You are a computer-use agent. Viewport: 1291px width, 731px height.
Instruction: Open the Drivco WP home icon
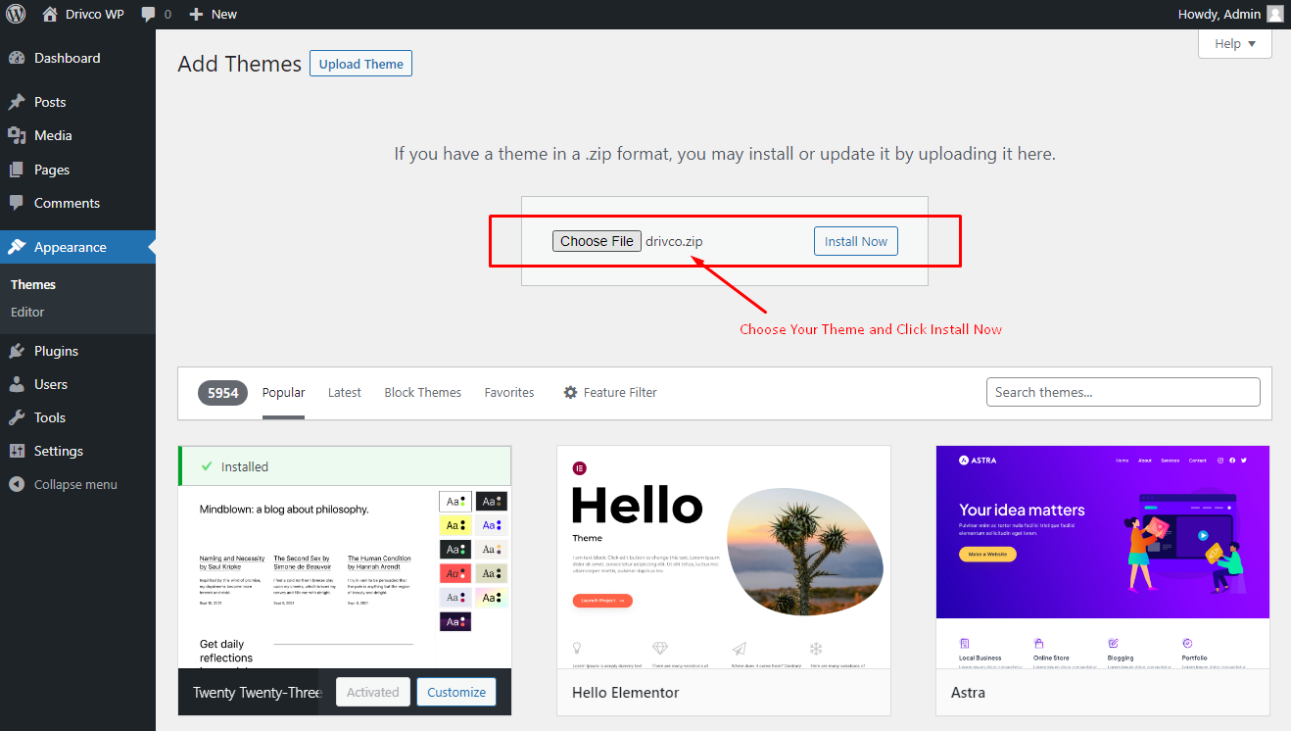tap(50, 14)
